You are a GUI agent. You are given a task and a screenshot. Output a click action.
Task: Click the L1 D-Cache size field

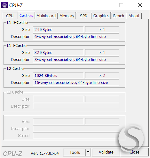click(x=58, y=29)
